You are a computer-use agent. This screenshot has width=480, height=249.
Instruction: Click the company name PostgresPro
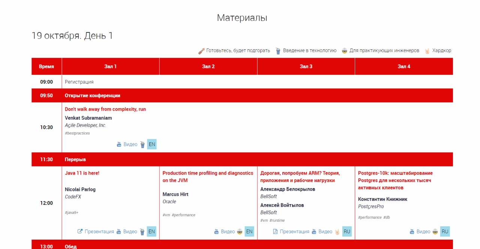(x=371, y=206)
